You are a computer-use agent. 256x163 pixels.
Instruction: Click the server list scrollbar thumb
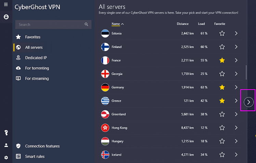(246, 72)
